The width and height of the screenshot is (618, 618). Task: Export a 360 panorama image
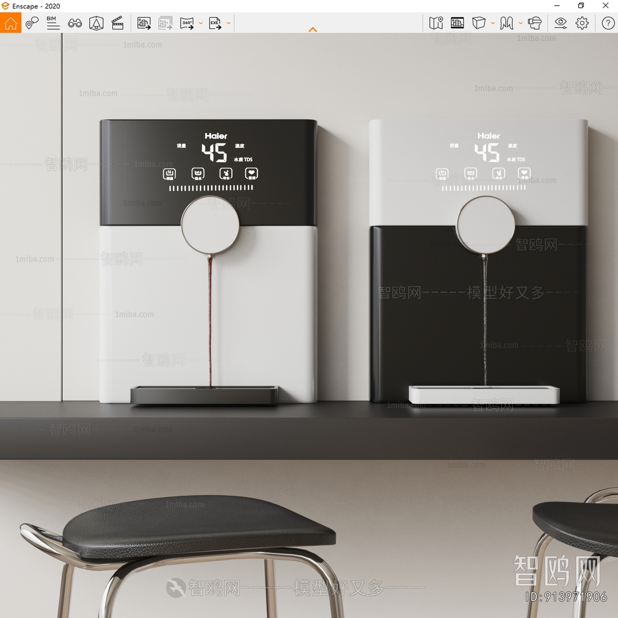tap(187, 23)
